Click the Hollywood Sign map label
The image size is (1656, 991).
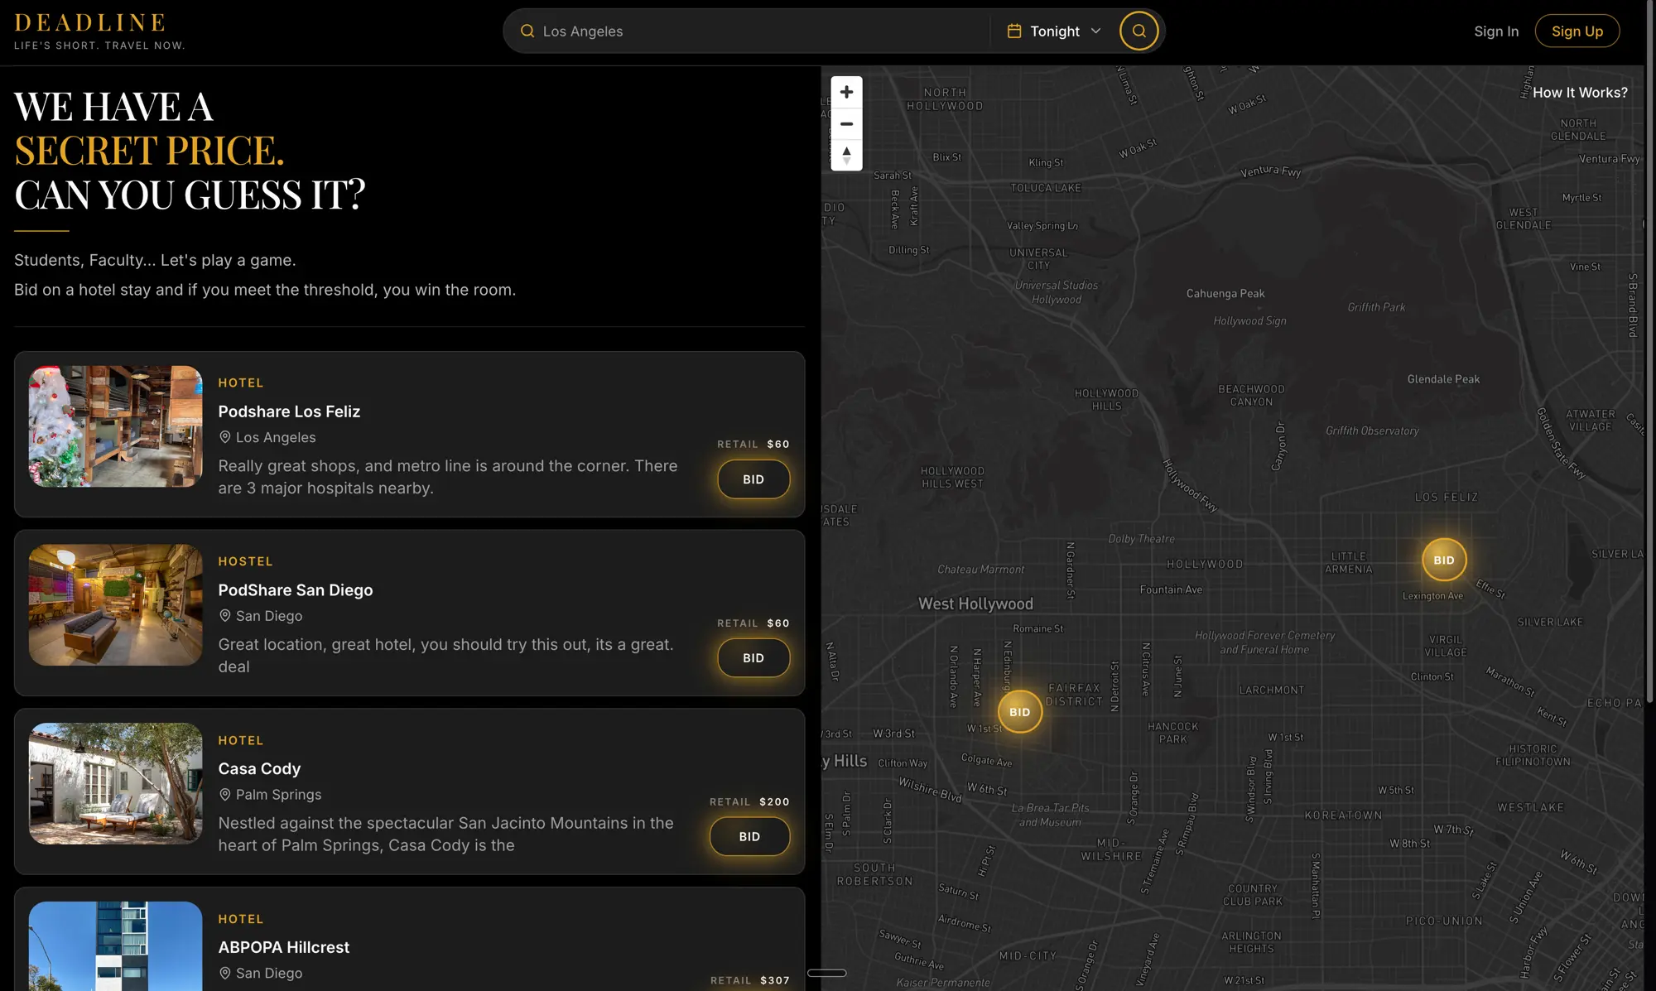[1249, 320]
